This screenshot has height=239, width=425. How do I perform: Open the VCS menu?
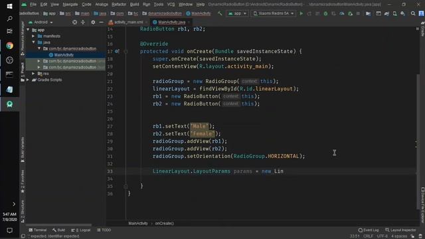171,5
